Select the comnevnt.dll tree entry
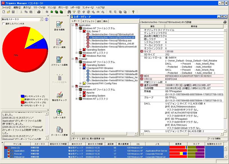The image size is (229, 164). (x=113, y=47)
